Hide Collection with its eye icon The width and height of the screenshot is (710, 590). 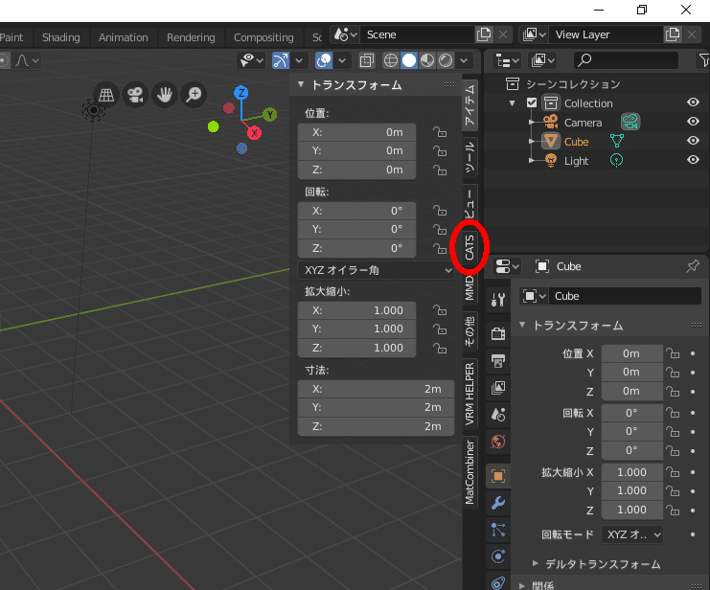pyautogui.click(x=693, y=102)
